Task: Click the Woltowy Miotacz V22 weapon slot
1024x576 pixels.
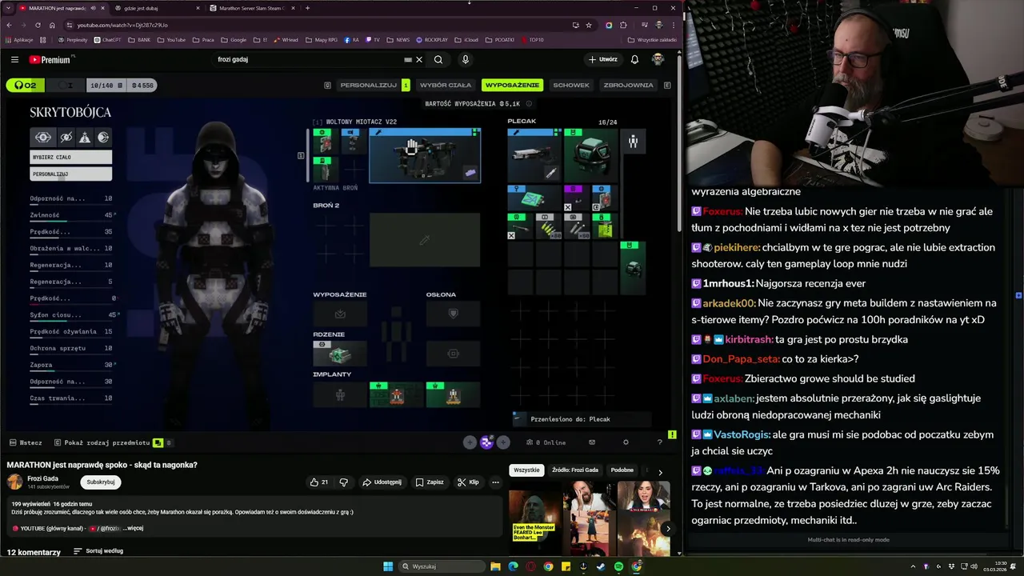Action: click(x=424, y=156)
